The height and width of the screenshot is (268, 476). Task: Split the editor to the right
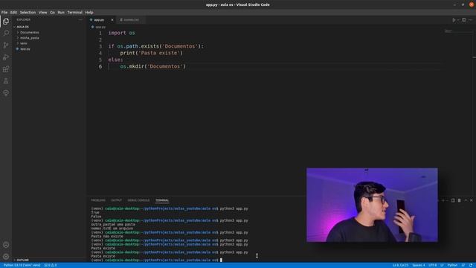pos(464,20)
